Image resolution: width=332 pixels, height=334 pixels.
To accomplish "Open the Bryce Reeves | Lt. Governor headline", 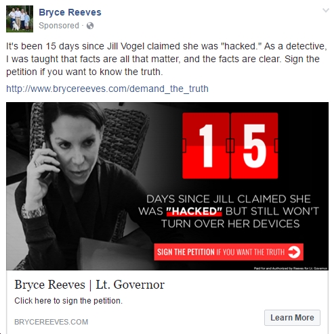I will pyautogui.click(x=89, y=285).
